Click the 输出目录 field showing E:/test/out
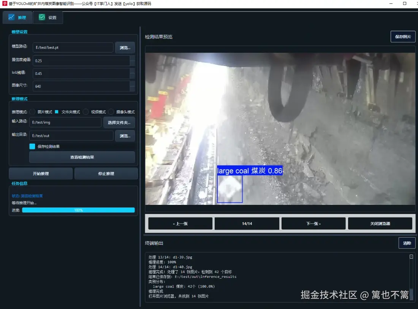 pyautogui.click(x=71, y=136)
